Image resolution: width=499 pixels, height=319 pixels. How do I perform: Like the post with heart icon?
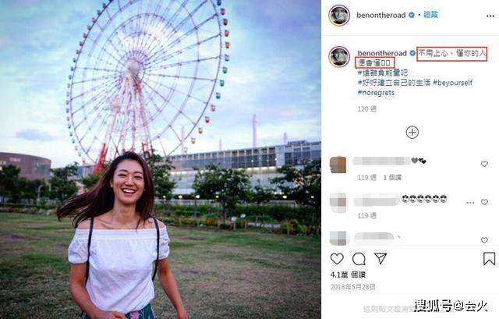tap(337, 258)
